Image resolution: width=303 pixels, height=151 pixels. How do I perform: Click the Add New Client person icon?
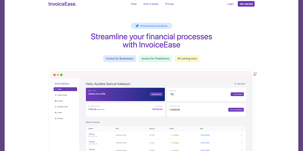56,107
